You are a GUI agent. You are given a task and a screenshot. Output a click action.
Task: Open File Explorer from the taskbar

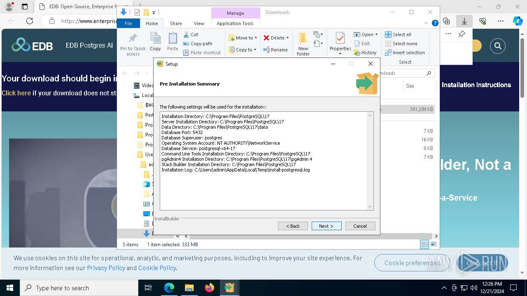pyautogui.click(x=189, y=288)
